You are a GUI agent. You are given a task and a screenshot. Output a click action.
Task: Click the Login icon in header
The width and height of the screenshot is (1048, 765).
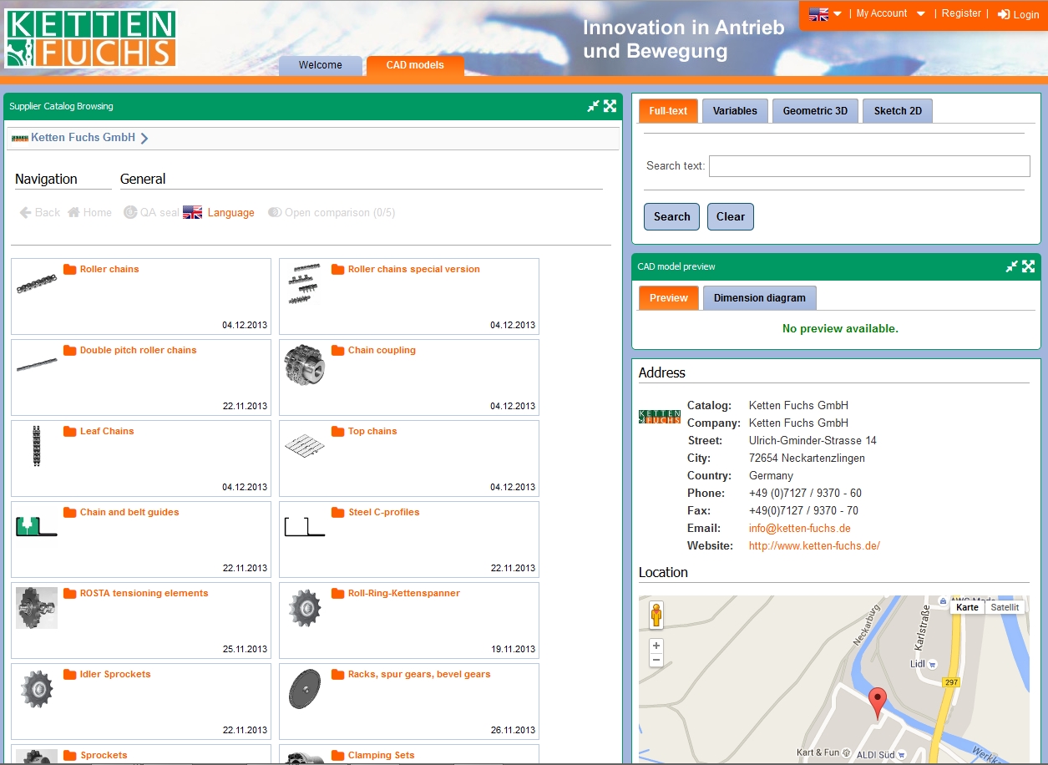click(x=1004, y=14)
